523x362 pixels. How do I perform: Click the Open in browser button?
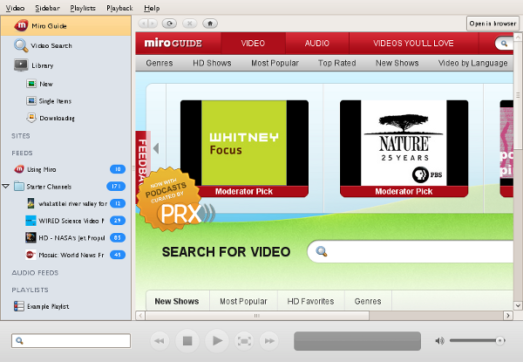pyautogui.click(x=492, y=24)
